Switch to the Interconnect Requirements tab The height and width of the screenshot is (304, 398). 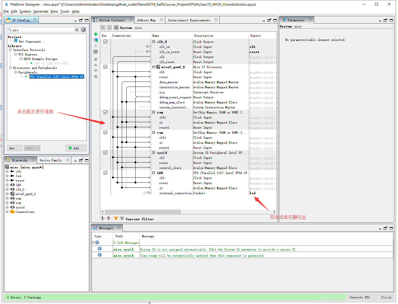click(189, 20)
